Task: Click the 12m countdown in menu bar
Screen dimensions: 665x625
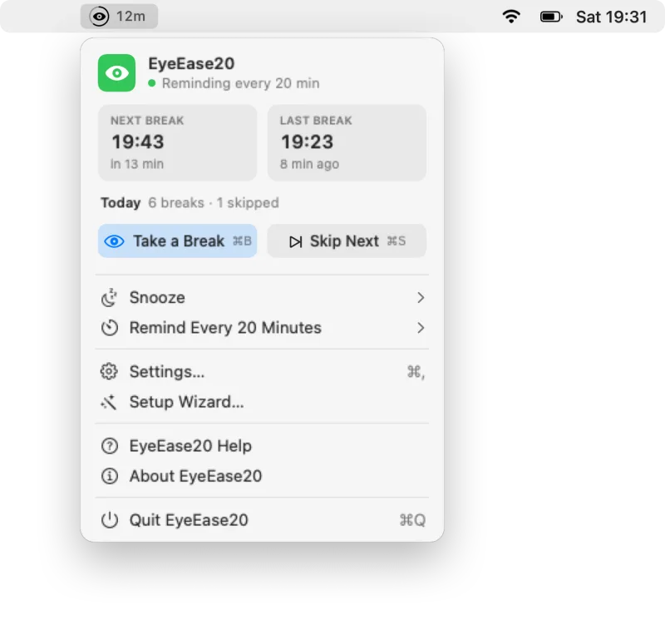Action: pyautogui.click(x=131, y=17)
